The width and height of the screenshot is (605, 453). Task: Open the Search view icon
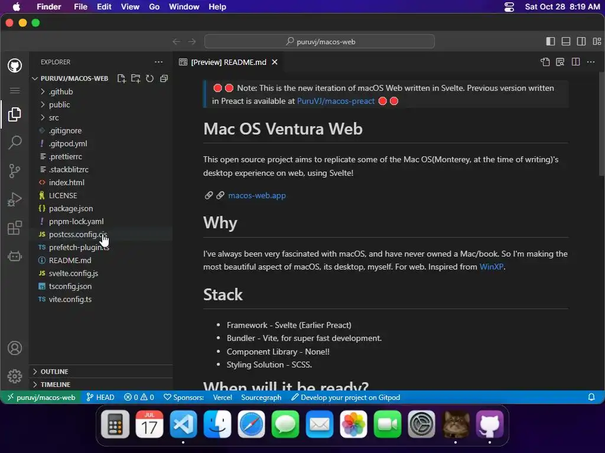coord(15,143)
